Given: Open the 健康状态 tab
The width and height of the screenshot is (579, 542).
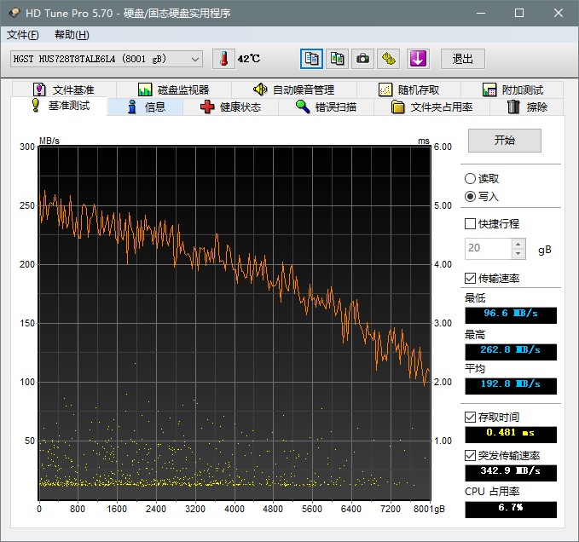Looking at the screenshot, I should click(x=230, y=107).
